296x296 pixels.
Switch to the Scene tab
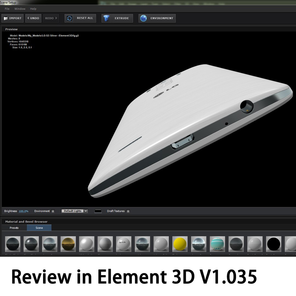(39, 228)
